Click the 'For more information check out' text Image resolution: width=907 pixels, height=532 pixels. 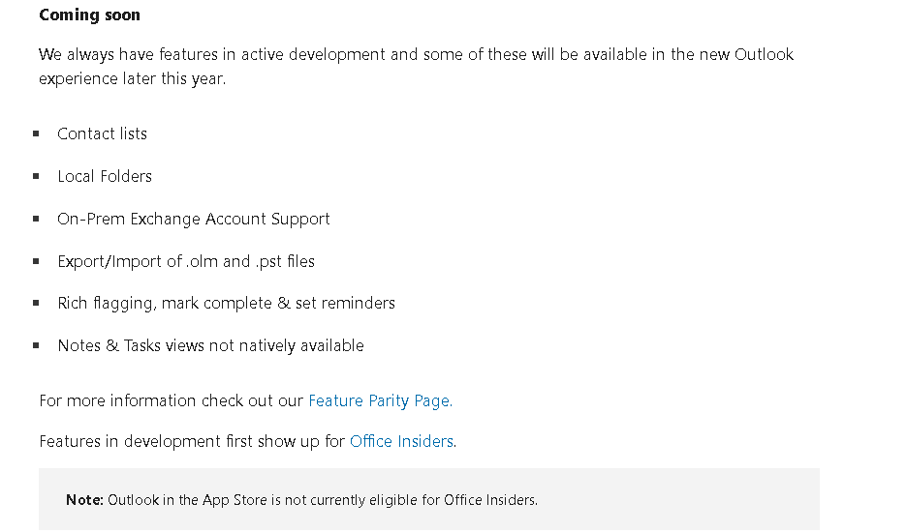[x=172, y=400]
